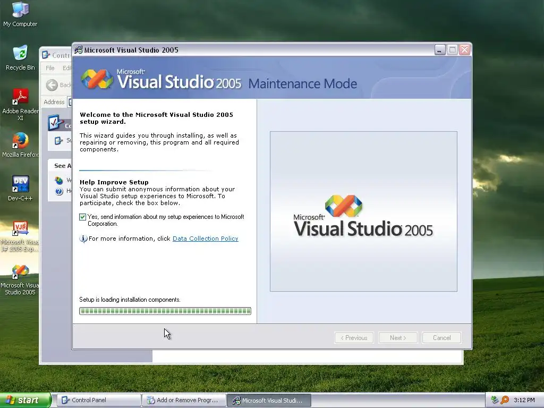
Task: Click Switch view icon in Control Panel sidebar
Action: pyautogui.click(x=58, y=140)
